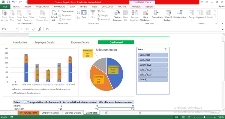Toggle the Filter funnel

[93, 14]
